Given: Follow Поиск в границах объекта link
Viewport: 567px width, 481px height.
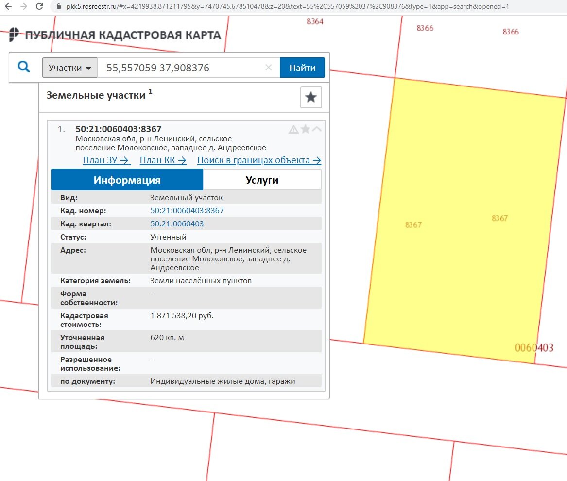Looking at the screenshot, I should coord(259,160).
